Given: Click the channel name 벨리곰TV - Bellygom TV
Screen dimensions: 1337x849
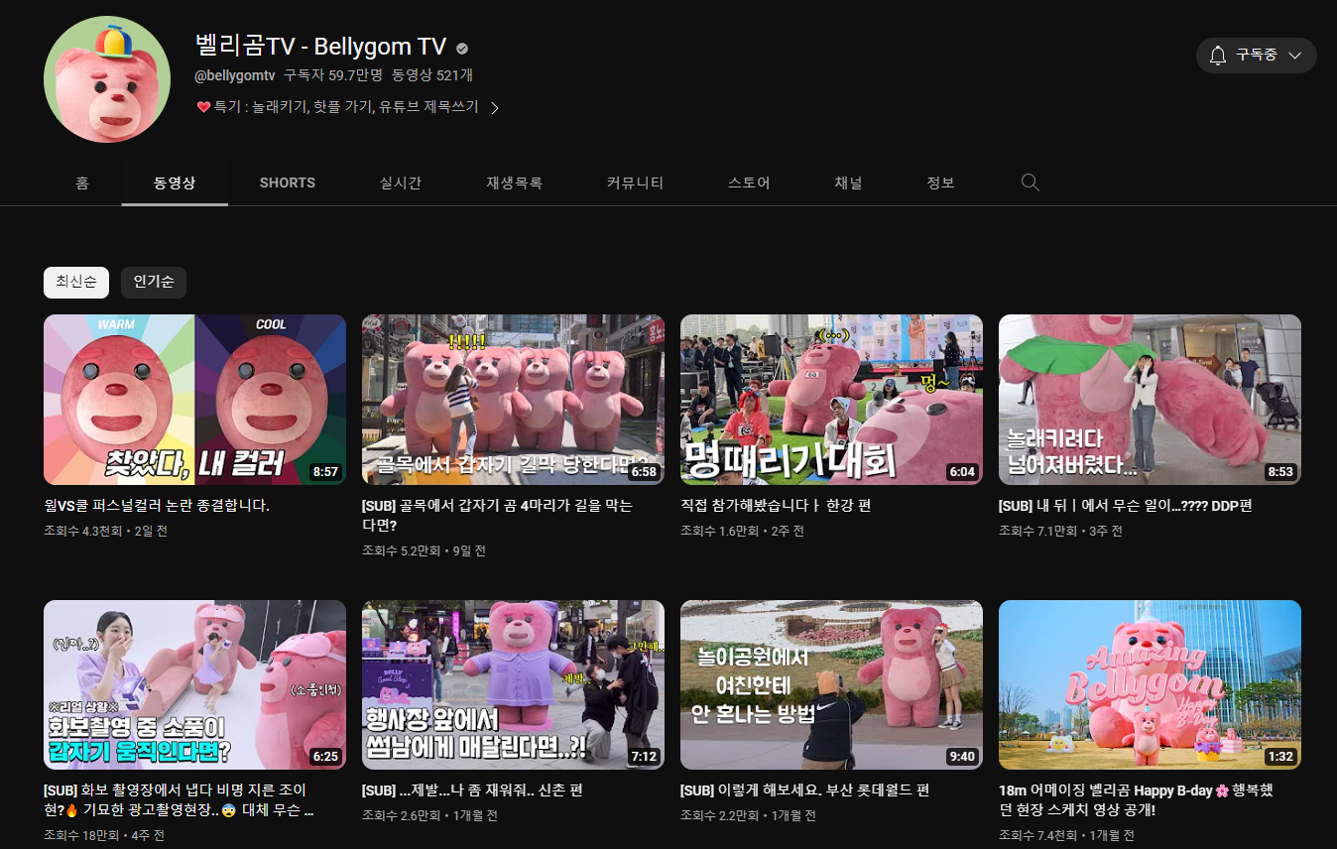Looking at the screenshot, I should tap(320, 46).
